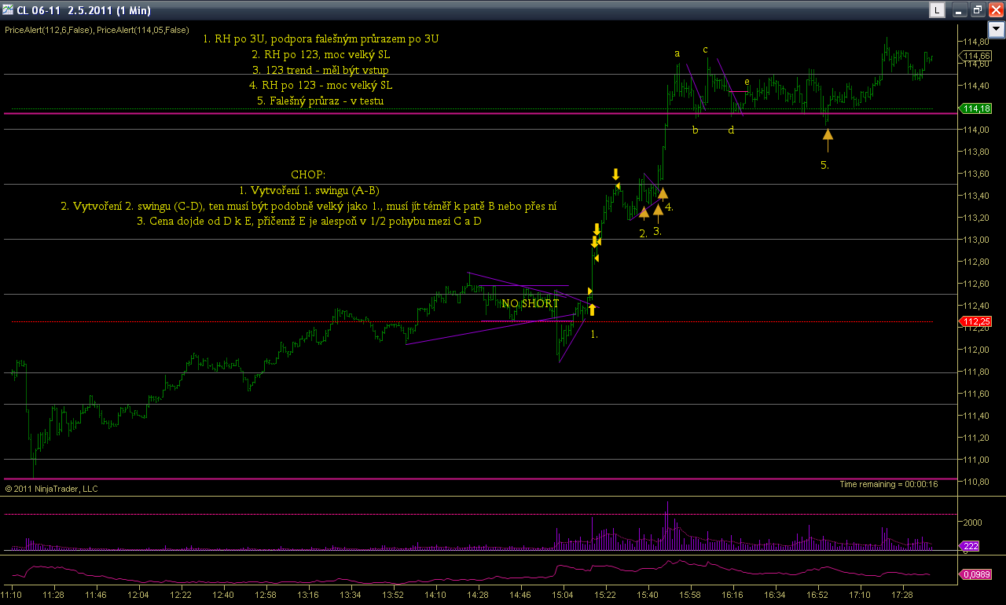Screen dimensions: 1006x605
Task: Click the red price marker '112,25'
Action: pos(977,321)
